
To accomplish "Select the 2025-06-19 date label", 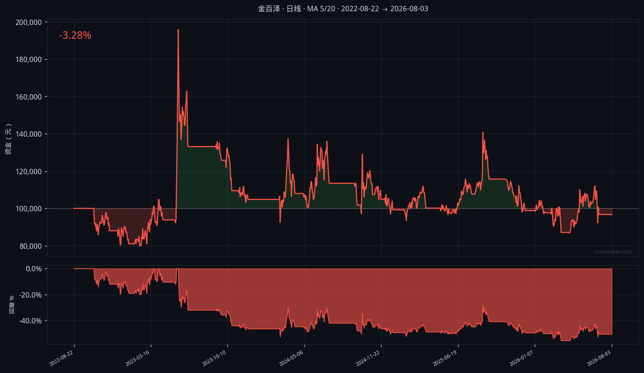I will point(445,358).
